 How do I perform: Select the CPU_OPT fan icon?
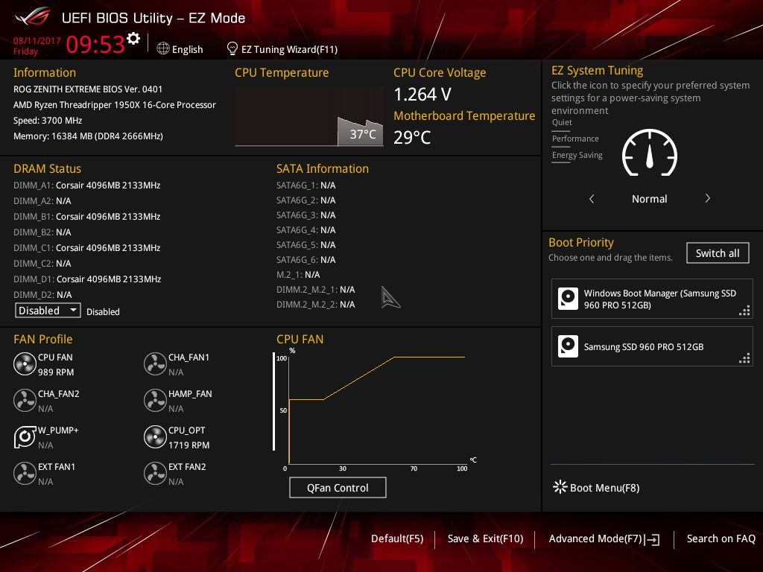[x=155, y=436]
